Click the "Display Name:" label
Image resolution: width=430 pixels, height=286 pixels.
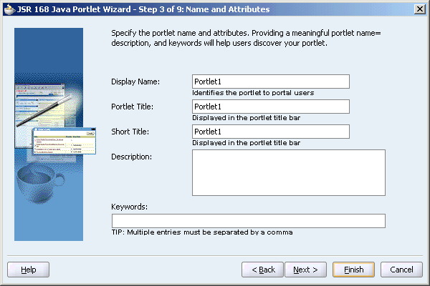pyautogui.click(x=135, y=82)
